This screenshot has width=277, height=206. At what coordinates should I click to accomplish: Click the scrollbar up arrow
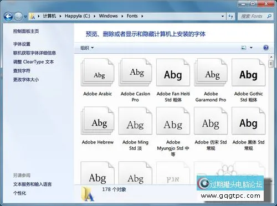click(x=271, y=57)
